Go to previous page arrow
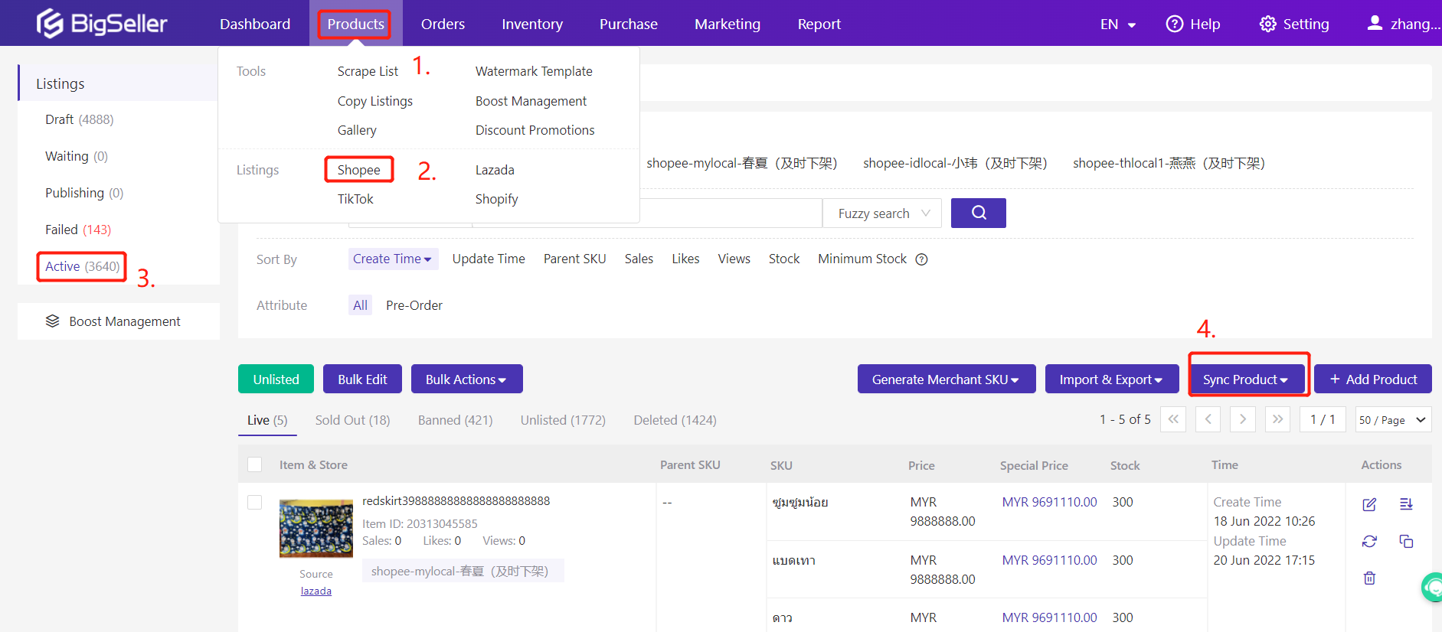The height and width of the screenshot is (632, 1442). coord(1208,419)
